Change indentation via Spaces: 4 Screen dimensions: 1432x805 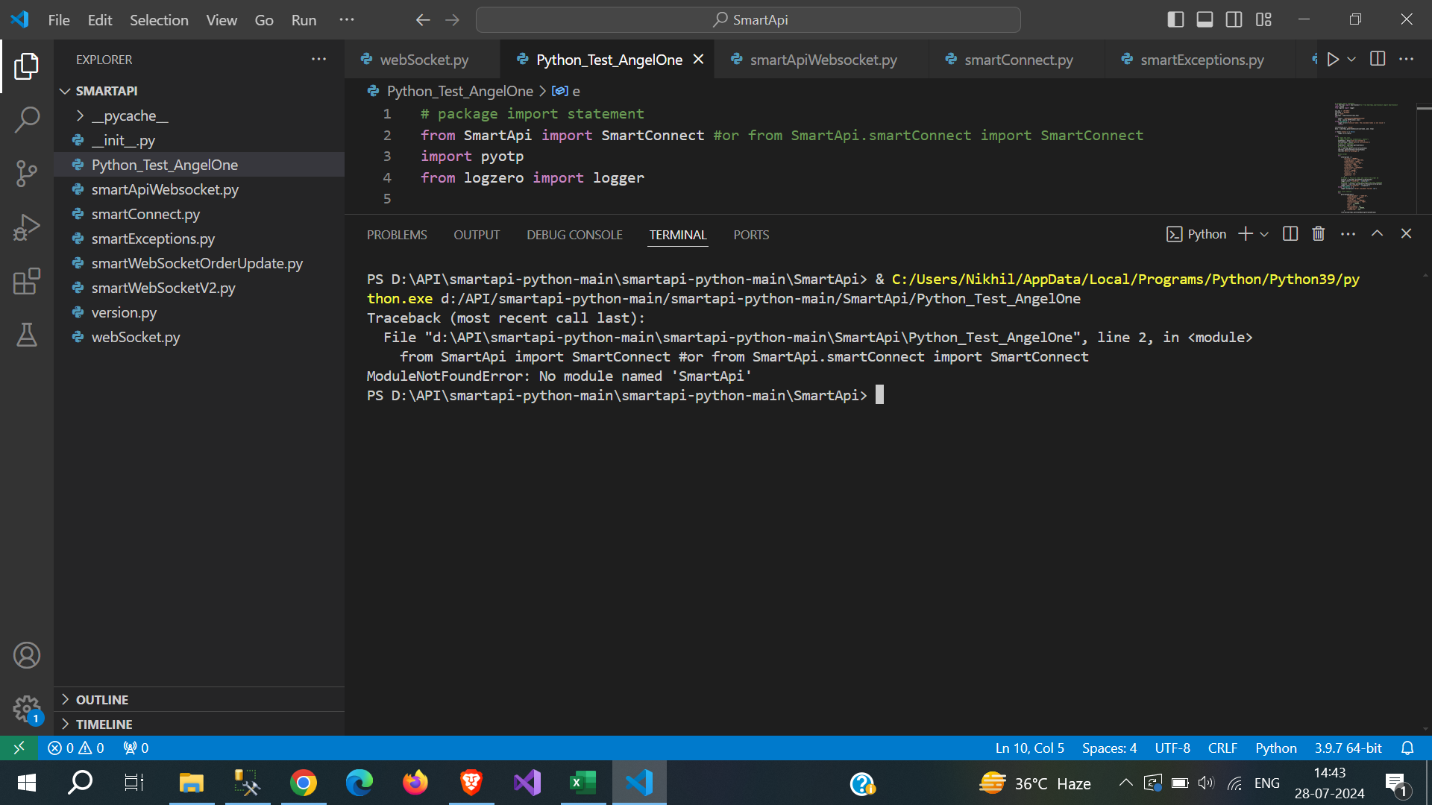[x=1109, y=748]
